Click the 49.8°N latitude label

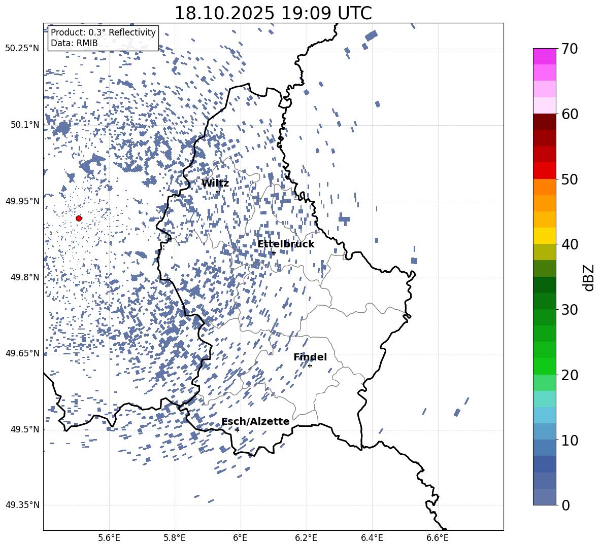tap(24, 277)
